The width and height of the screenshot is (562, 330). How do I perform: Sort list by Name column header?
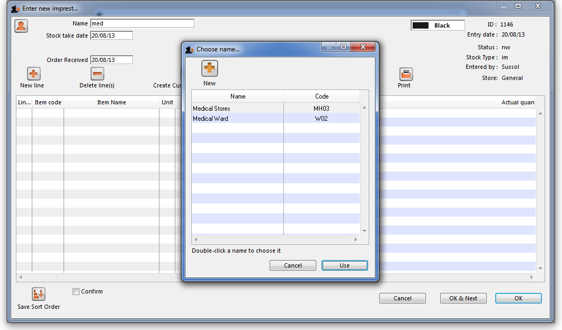pos(238,96)
